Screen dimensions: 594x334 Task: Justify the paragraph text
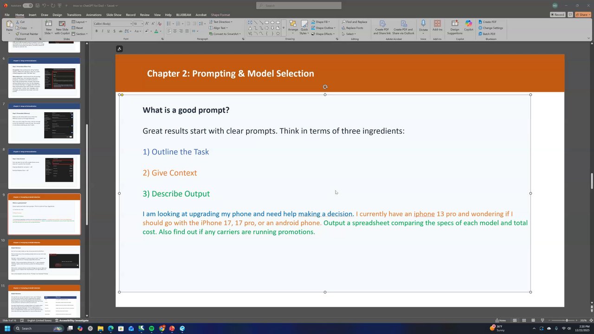187,31
